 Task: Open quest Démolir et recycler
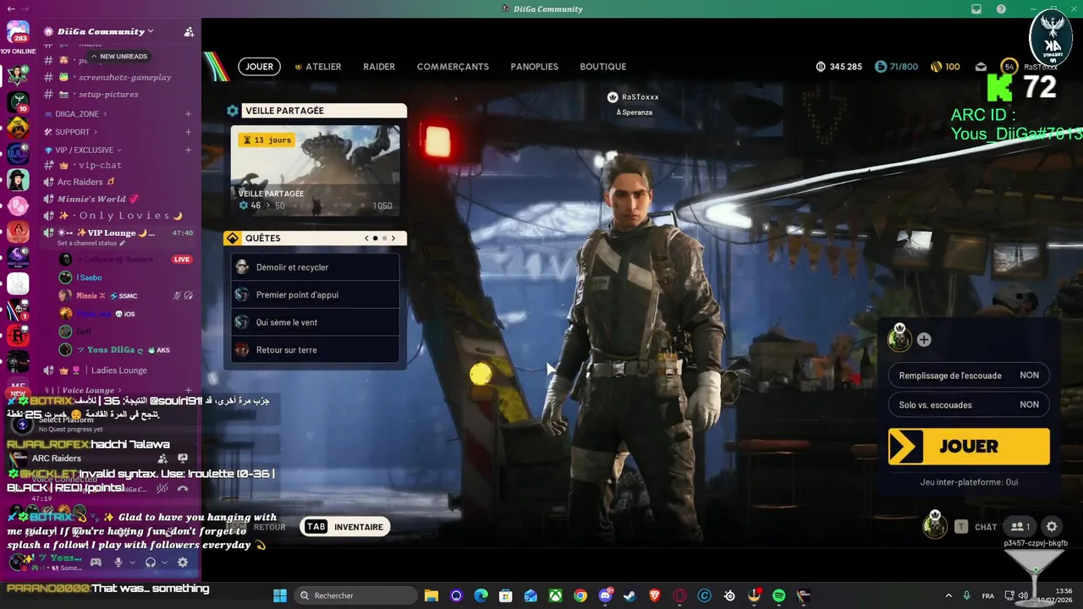click(x=315, y=267)
